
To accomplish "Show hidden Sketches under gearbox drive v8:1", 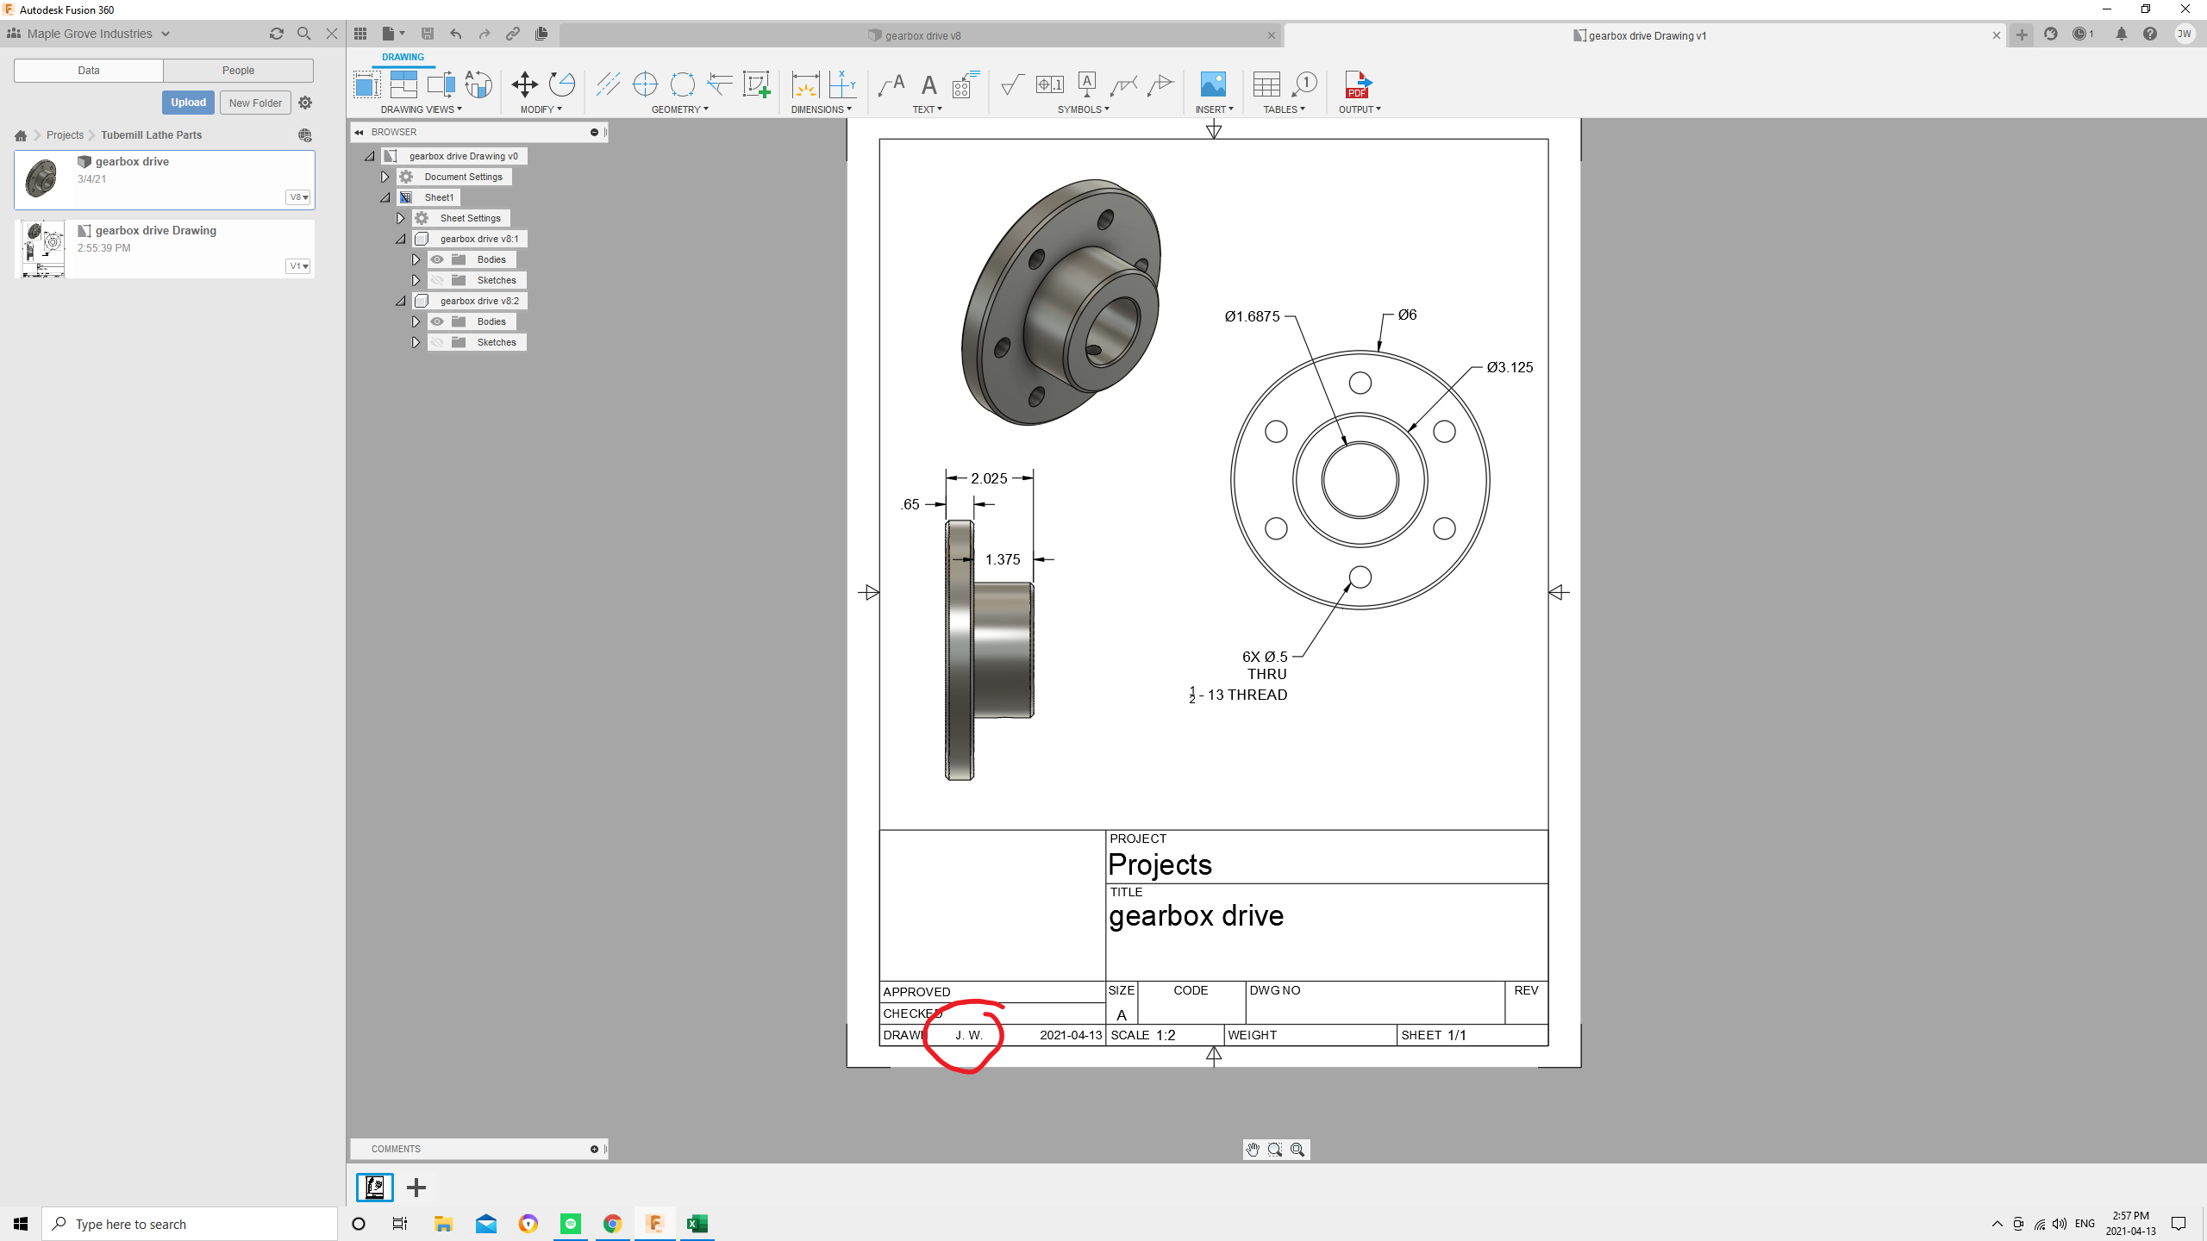I will click(437, 280).
